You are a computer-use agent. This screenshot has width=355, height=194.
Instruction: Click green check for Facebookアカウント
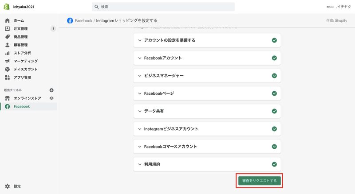tap(274, 58)
